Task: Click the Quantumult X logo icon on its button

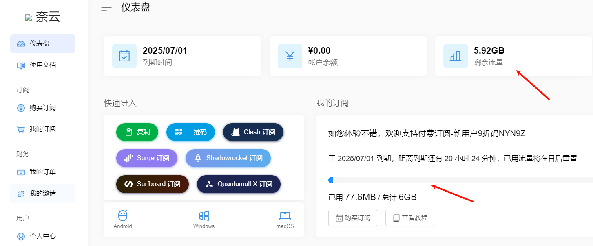Action: [x=209, y=184]
